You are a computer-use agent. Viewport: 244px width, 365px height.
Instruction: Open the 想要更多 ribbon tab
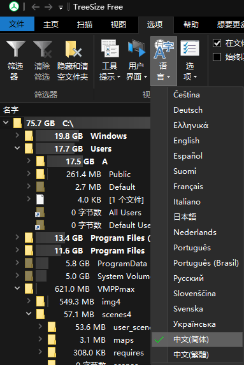click(x=230, y=24)
